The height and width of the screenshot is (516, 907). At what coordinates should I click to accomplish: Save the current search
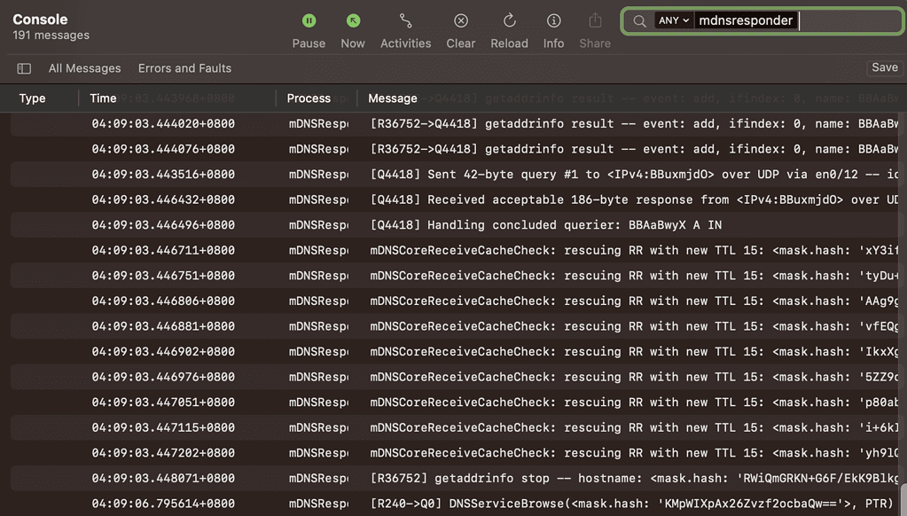(x=884, y=67)
